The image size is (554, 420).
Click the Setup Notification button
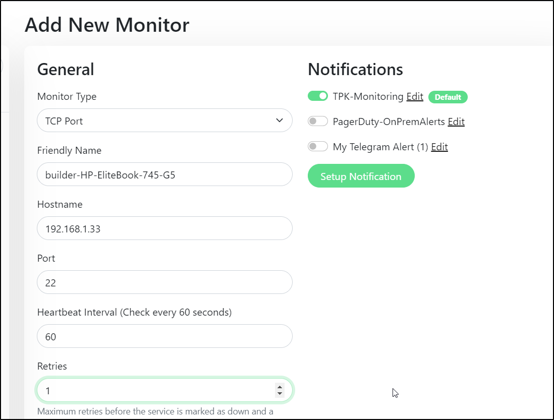click(361, 176)
